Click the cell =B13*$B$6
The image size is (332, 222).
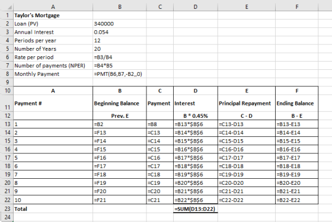[x=196, y=124]
